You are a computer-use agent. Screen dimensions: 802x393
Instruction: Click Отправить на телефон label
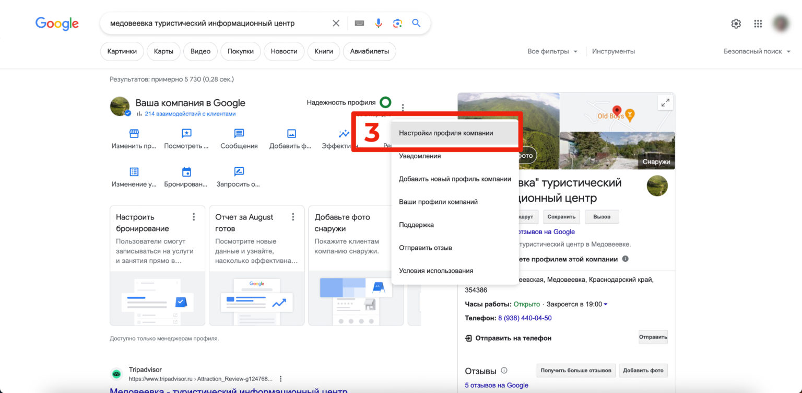513,338
